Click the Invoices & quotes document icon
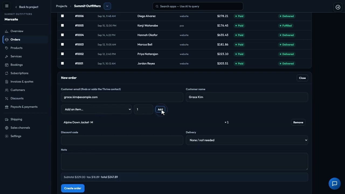The height and width of the screenshot is (194, 345). (7, 82)
